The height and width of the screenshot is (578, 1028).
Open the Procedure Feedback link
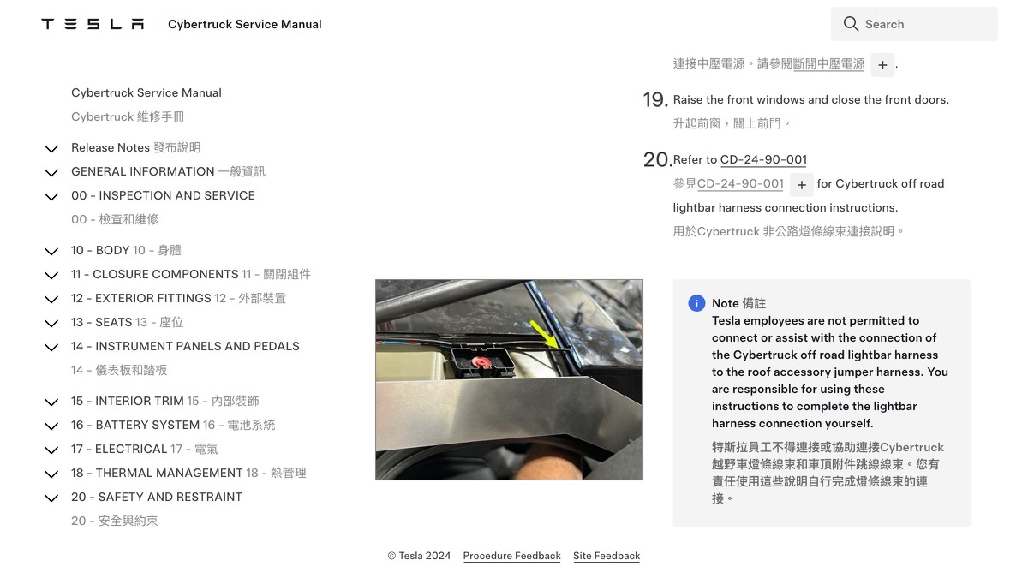click(511, 556)
